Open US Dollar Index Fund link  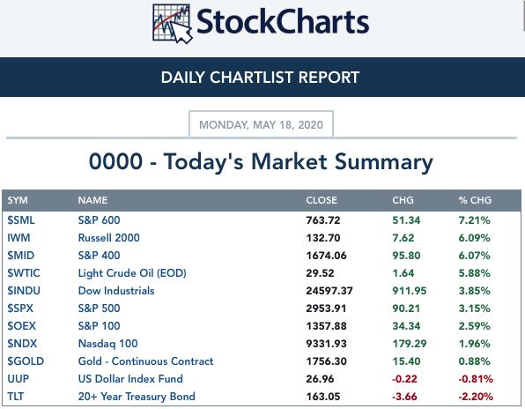point(130,378)
